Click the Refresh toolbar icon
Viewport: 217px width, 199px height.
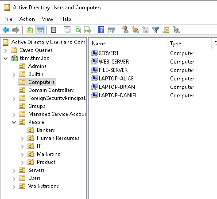coord(77,30)
